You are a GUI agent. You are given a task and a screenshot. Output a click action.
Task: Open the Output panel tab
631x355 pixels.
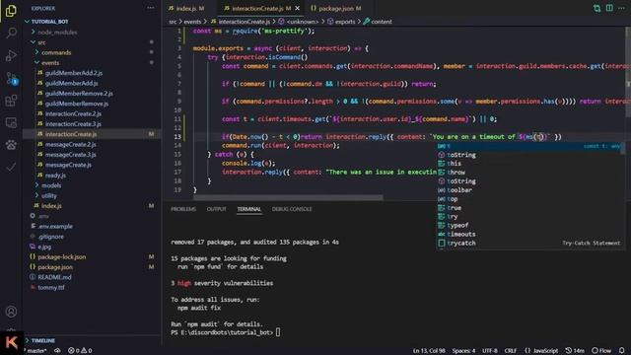(217, 209)
